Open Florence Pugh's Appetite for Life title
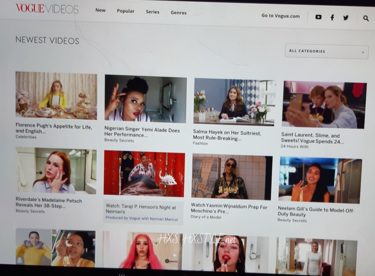This screenshot has height=276, width=375. pyautogui.click(x=54, y=128)
